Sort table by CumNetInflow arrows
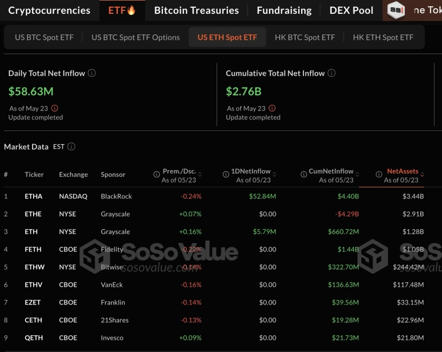This screenshot has width=442, height=352. point(357,175)
